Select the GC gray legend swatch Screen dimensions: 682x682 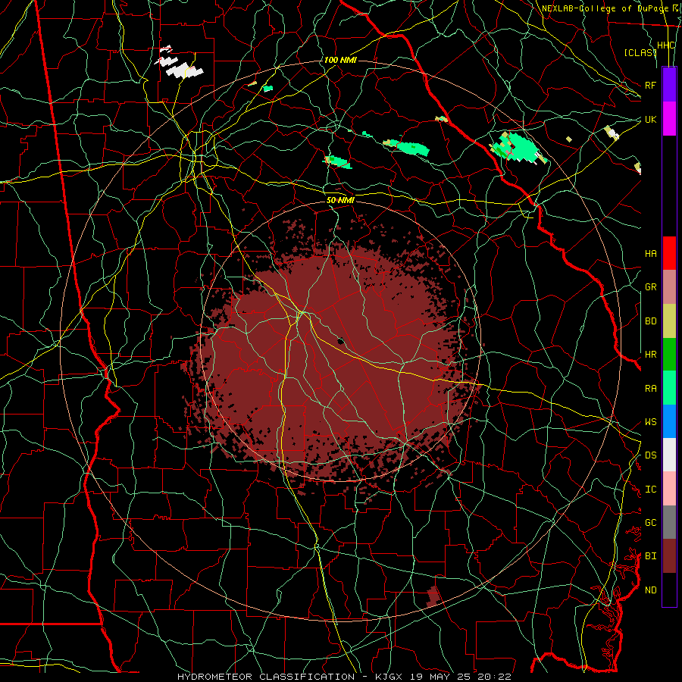pyautogui.click(x=669, y=522)
